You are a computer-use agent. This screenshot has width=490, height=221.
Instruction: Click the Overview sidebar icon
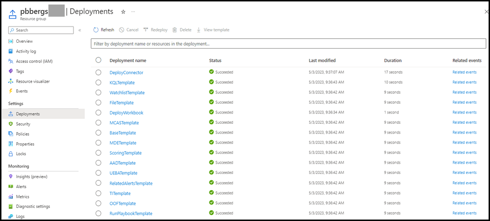coord(11,41)
